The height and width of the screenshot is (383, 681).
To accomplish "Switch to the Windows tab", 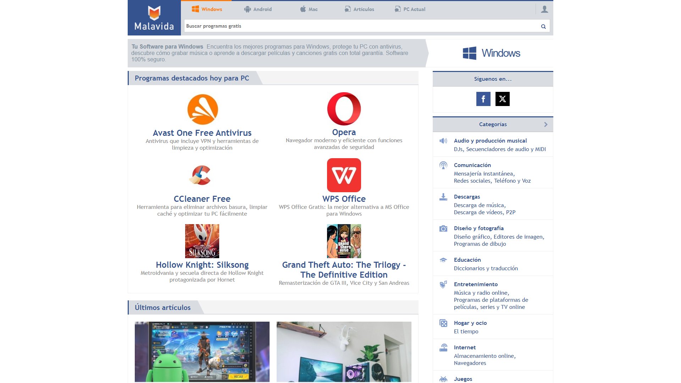I will (x=206, y=9).
